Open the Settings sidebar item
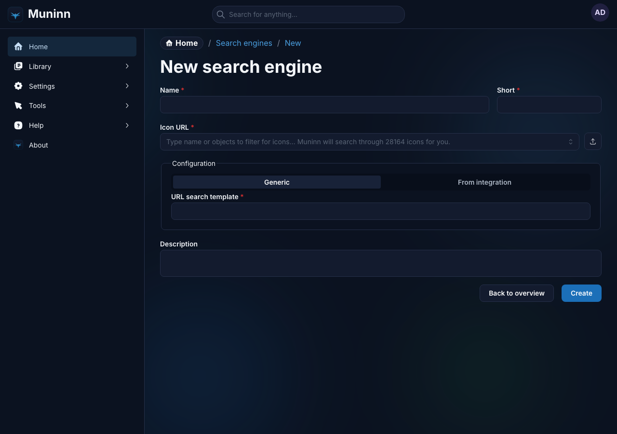The image size is (617, 434). click(72, 86)
